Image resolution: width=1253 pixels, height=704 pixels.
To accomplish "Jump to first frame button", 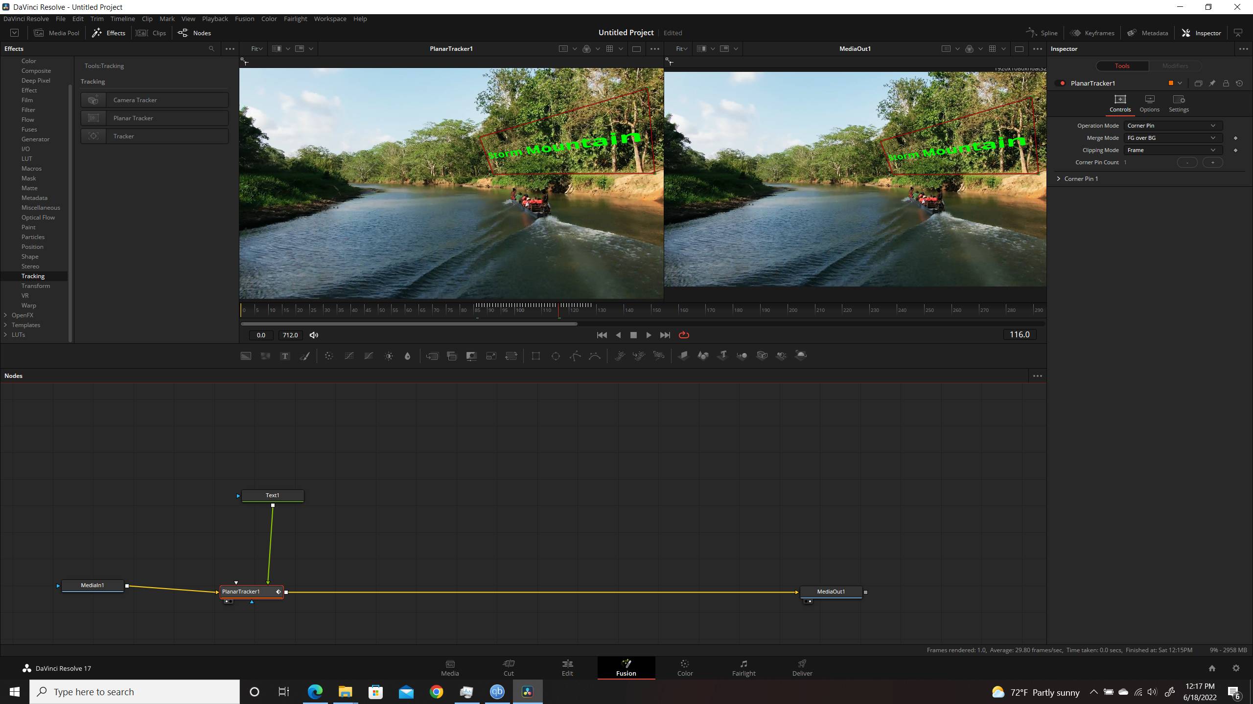I will click(x=602, y=335).
